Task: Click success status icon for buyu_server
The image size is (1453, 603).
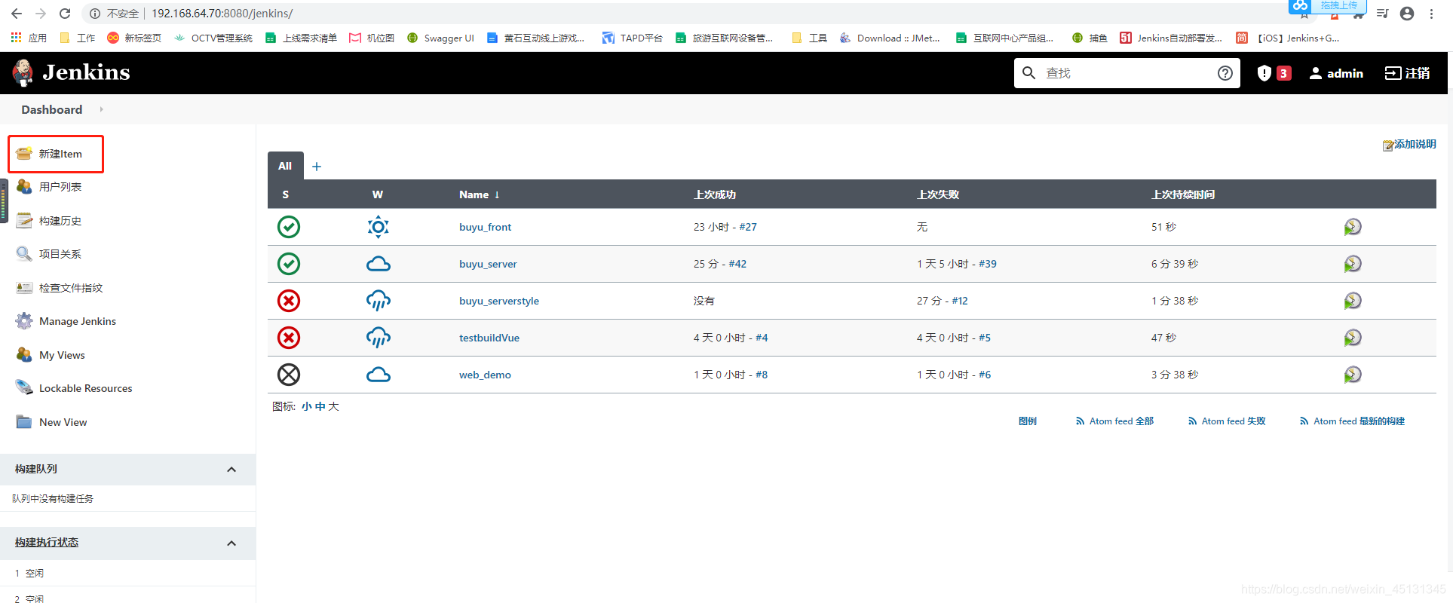Action: click(x=289, y=264)
